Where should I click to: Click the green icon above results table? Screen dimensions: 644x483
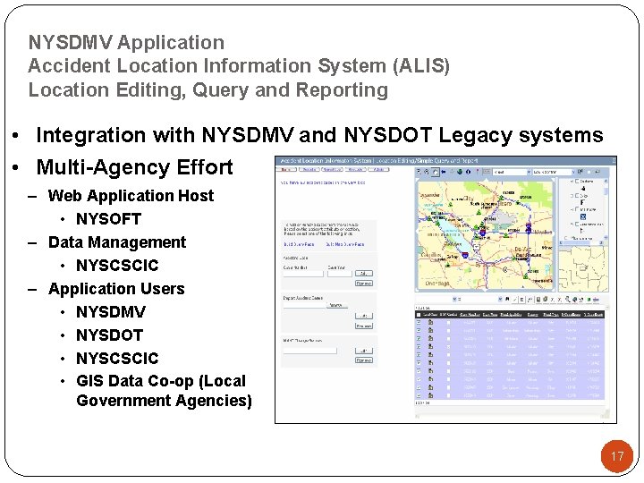coord(589,300)
